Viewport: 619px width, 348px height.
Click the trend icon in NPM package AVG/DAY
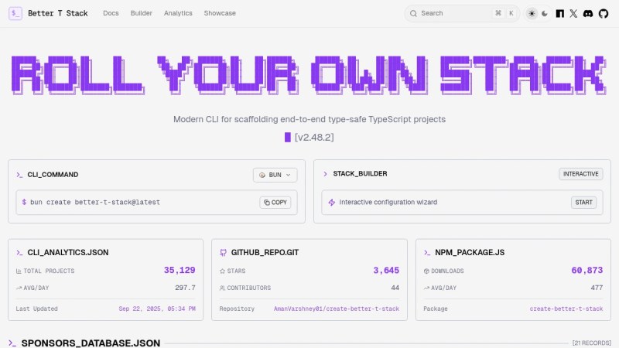tap(426, 288)
